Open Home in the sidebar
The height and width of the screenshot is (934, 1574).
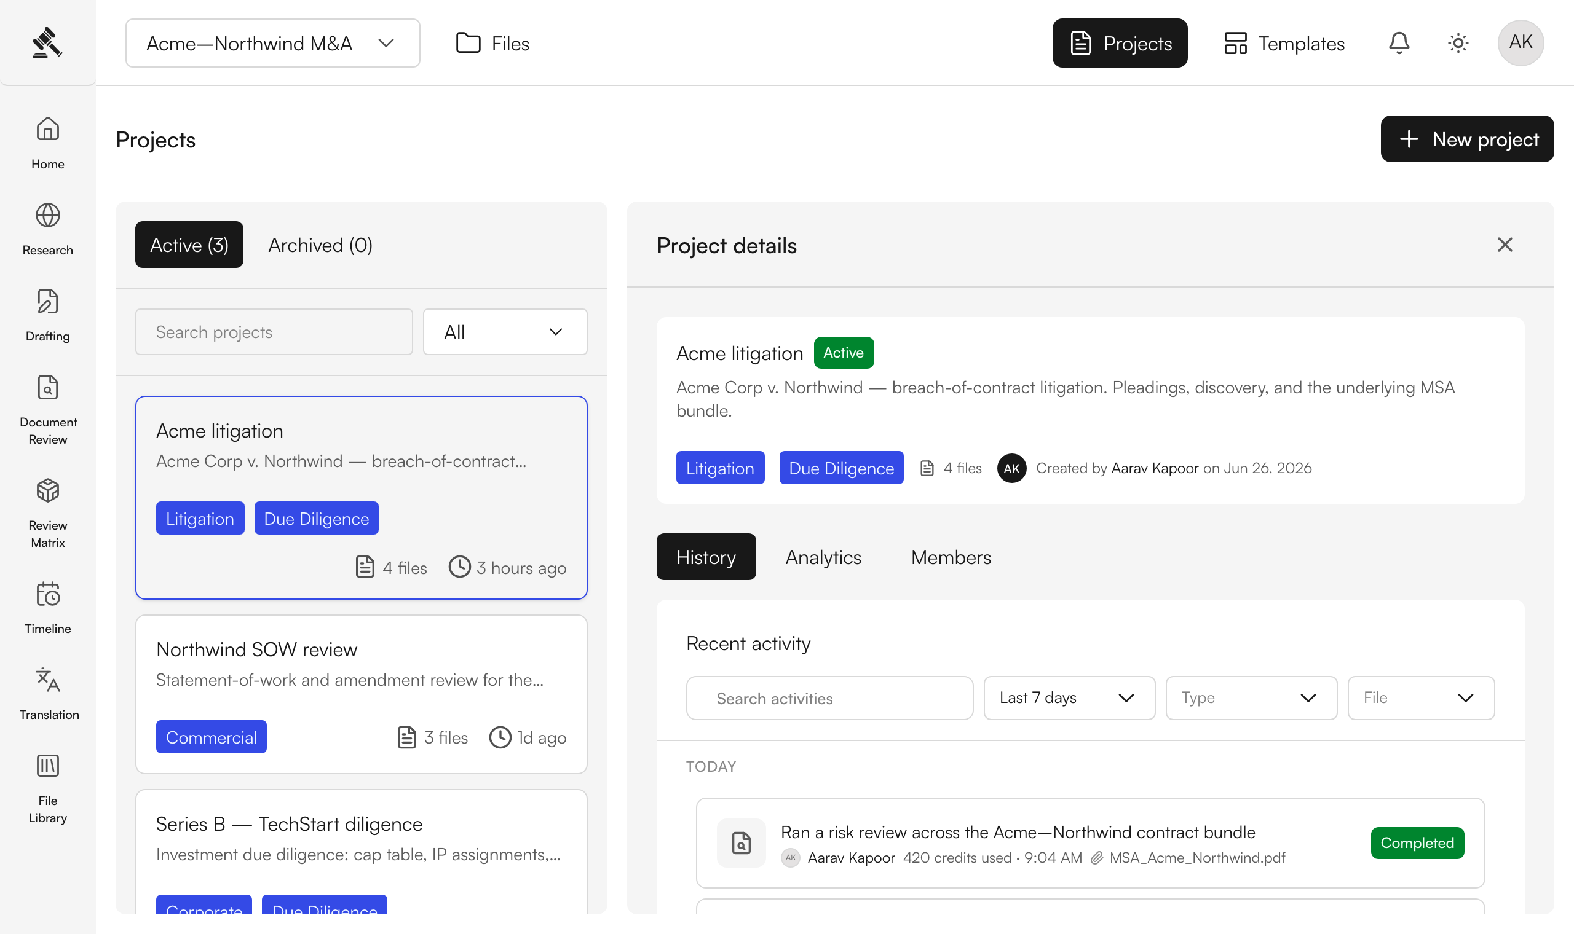tap(48, 143)
